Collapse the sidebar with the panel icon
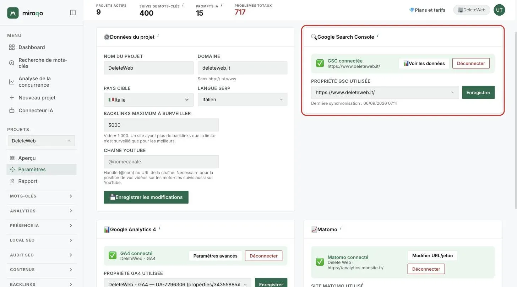The height and width of the screenshot is (287, 517). point(73,13)
